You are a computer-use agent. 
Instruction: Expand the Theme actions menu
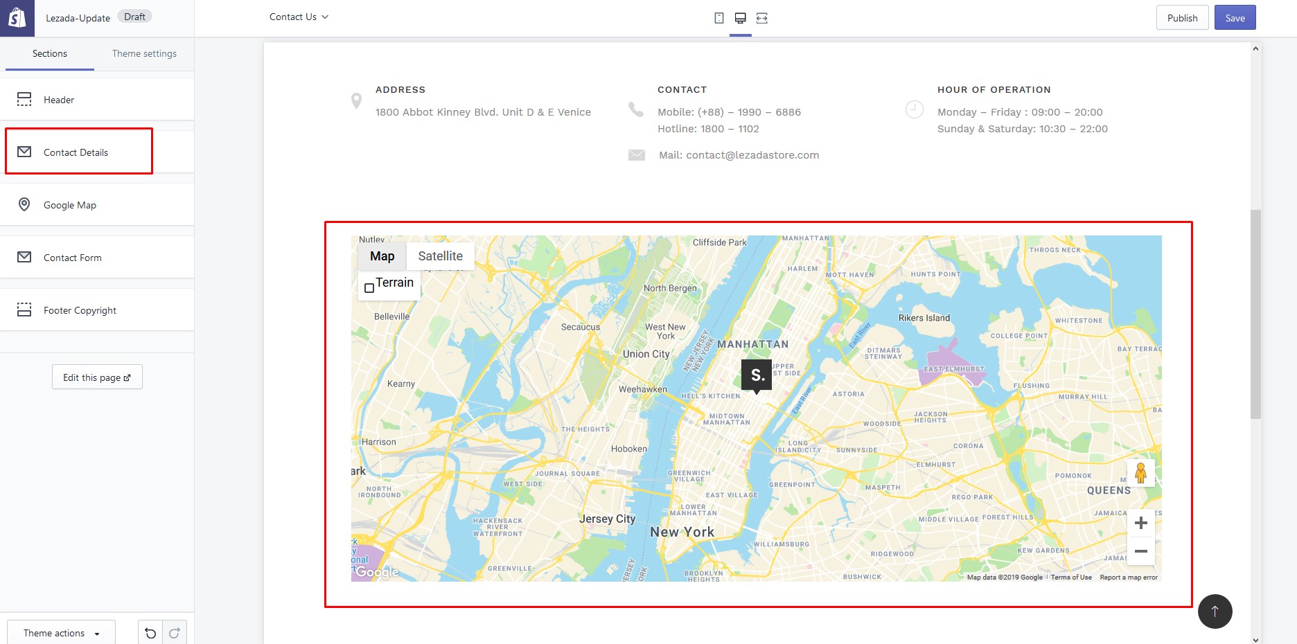[61, 633]
